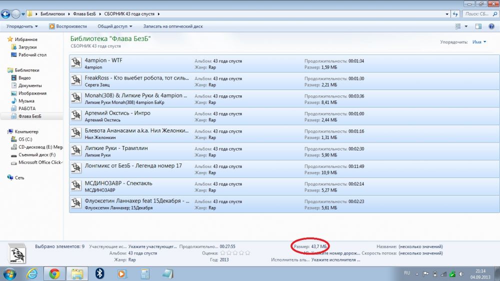Edit the genre value Rap in details pane

click(x=132, y=260)
